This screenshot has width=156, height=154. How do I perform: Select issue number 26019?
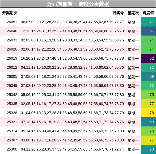(12, 58)
